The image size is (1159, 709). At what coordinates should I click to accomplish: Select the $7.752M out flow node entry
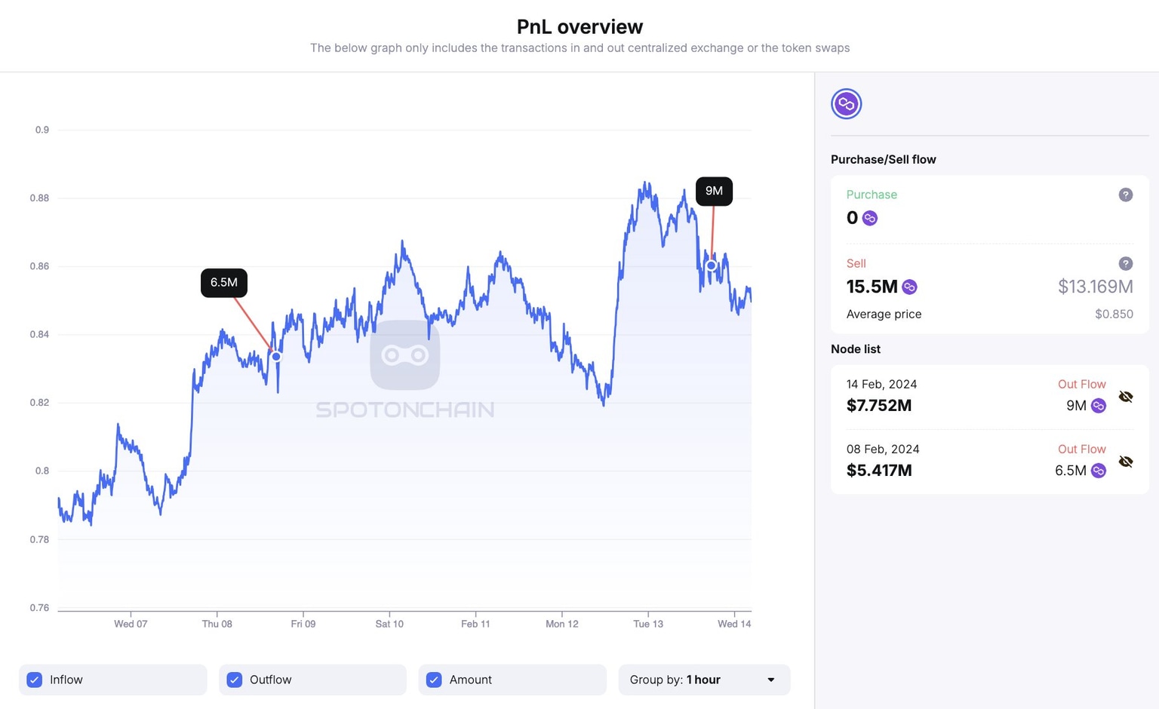point(879,406)
